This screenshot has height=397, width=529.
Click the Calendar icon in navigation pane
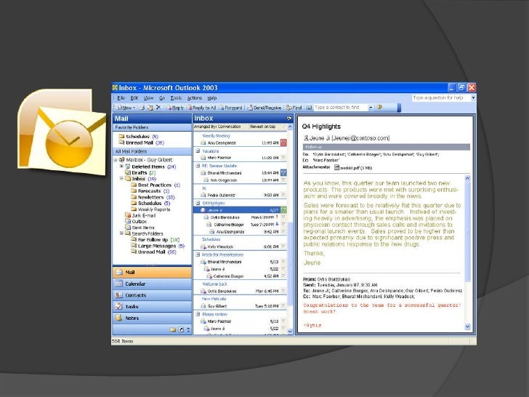click(118, 284)
